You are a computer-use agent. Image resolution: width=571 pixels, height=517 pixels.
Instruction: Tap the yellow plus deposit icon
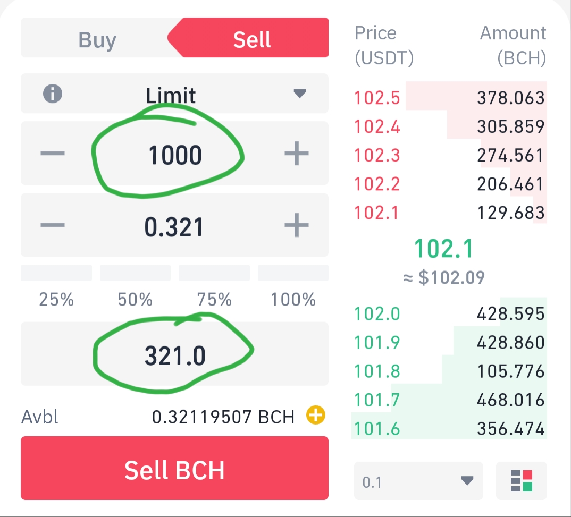(x=315, y=415)
